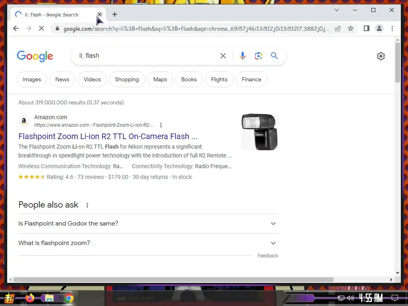Open Google quick settings gear
Viewport: 408px width, 306px height.
pos(381,56)
